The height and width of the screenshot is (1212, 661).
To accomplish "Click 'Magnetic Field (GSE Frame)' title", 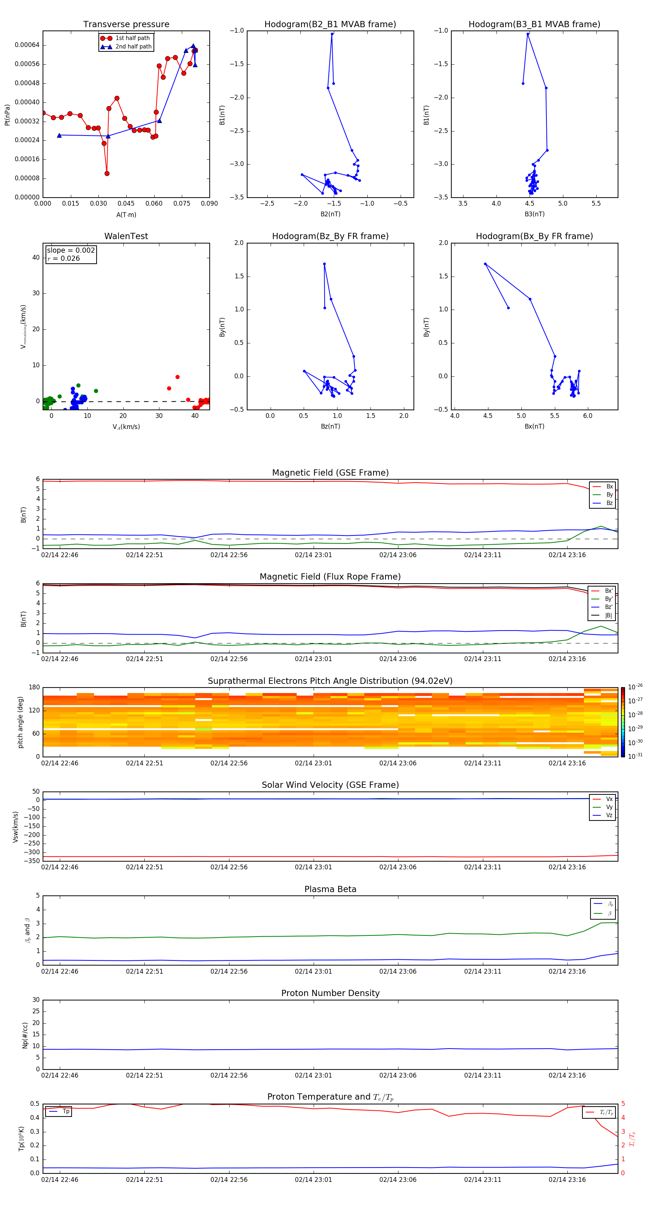I will pos(330,473).
